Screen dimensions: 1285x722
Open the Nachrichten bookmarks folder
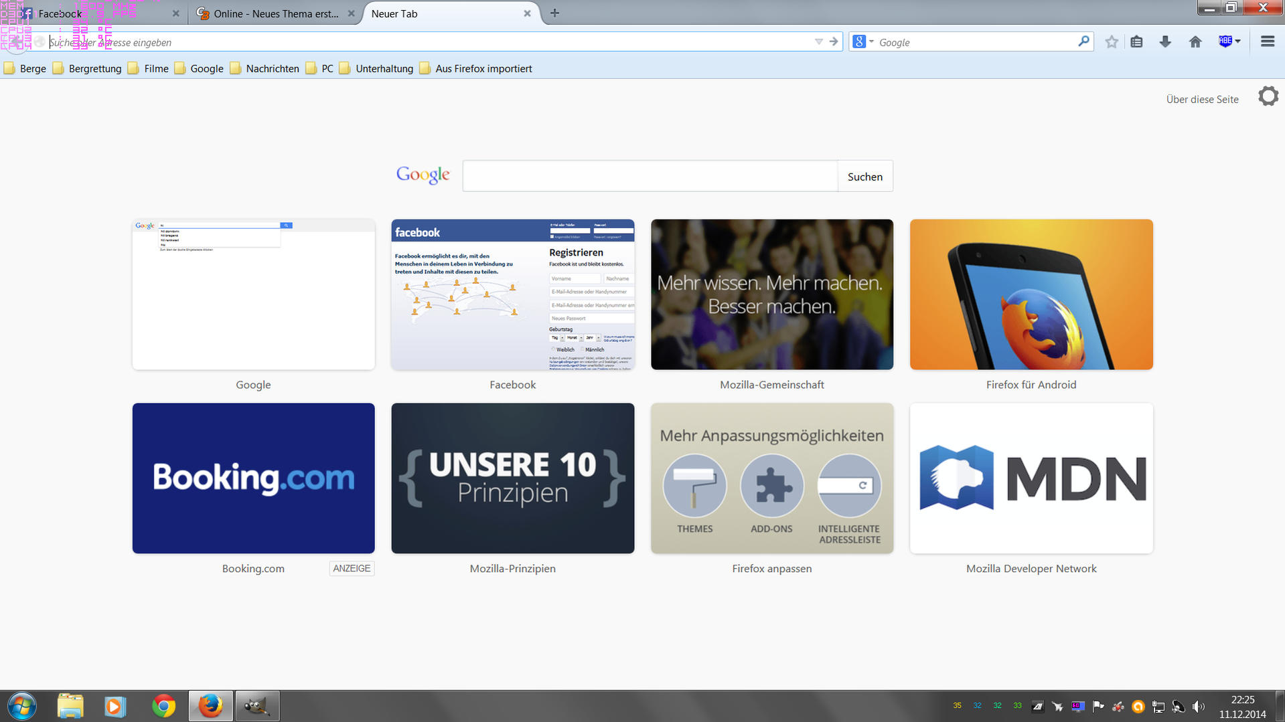(x=264, y=68)
